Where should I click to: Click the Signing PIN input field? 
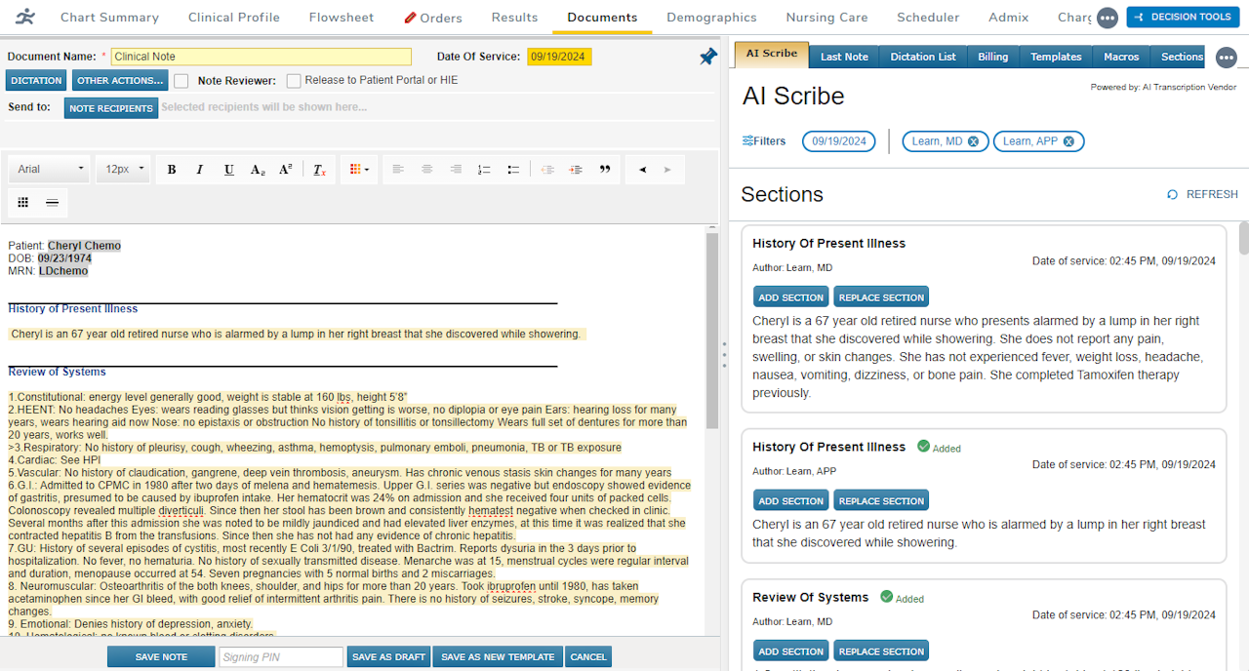pyautogui.click(x=280, y=656)
